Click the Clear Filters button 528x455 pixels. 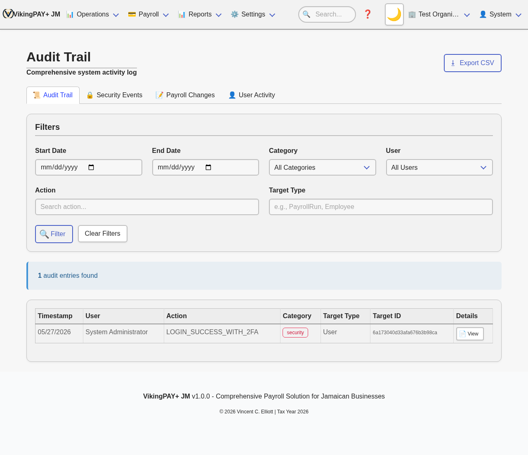pyautogui.click(x=103, y=234)
